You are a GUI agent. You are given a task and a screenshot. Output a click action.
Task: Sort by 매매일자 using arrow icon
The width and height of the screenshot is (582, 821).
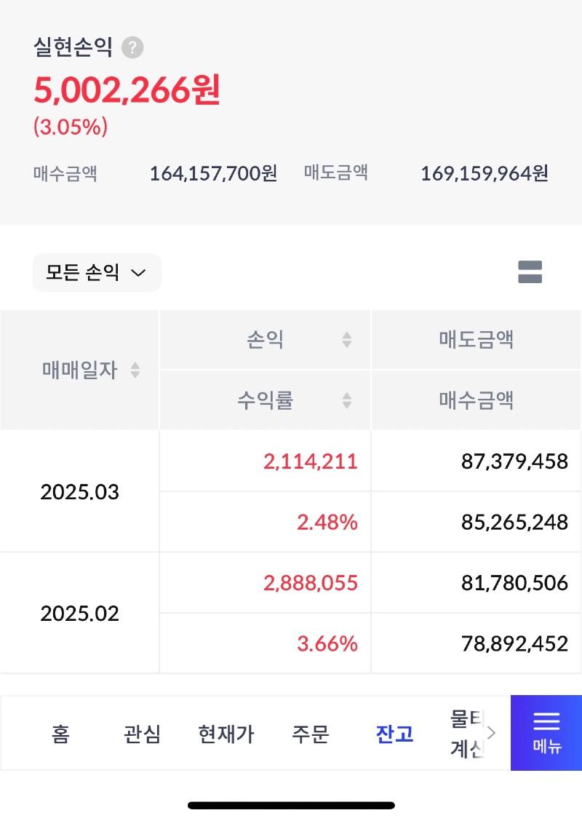pos(135,370)
